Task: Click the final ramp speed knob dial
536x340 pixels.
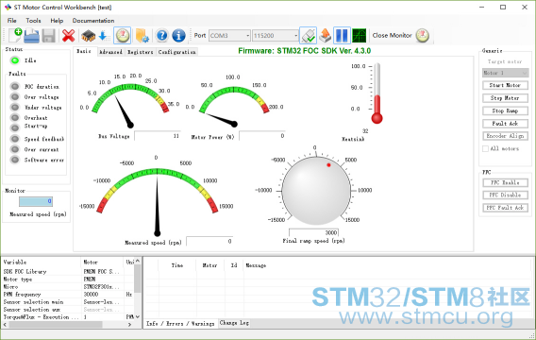Action: [316, 191]
